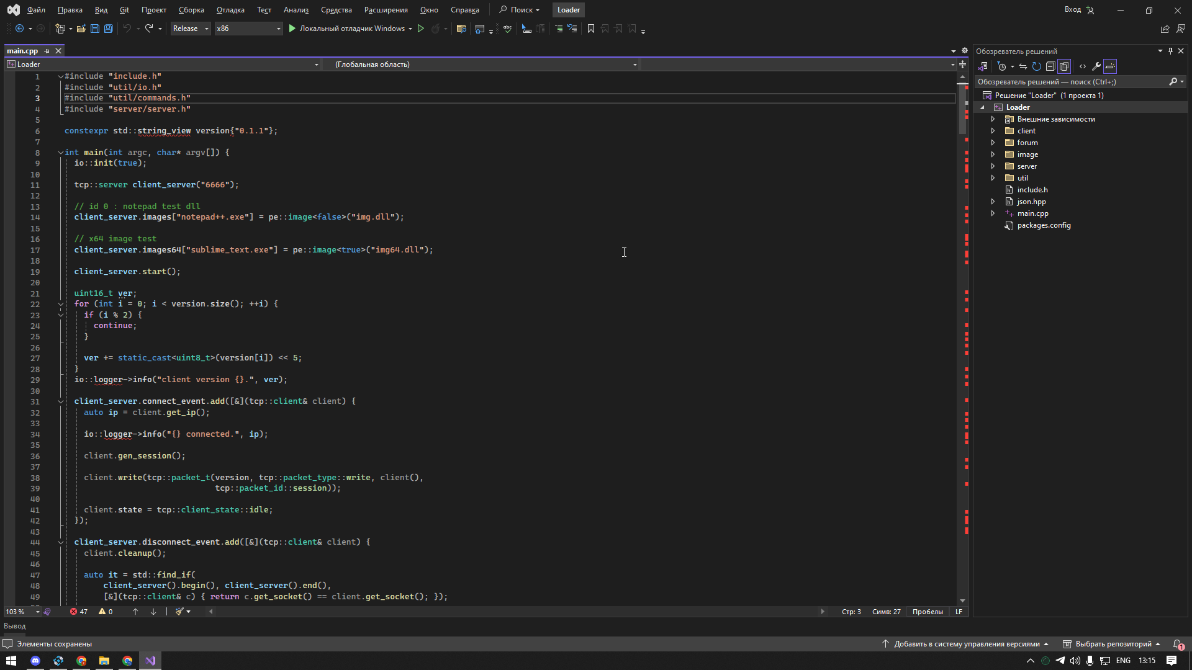Open the Сборка menu

191,10
